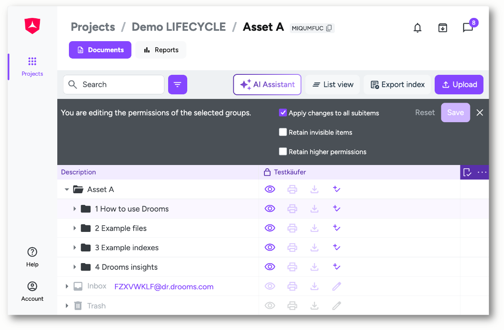The width and height of the screenshot is (504, 330).
Task: Enable Retain invisible items
Action: tap(283, 132)
